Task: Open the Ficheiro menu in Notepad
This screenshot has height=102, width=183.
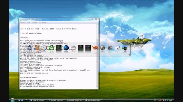Action: (x=23, y=22)
